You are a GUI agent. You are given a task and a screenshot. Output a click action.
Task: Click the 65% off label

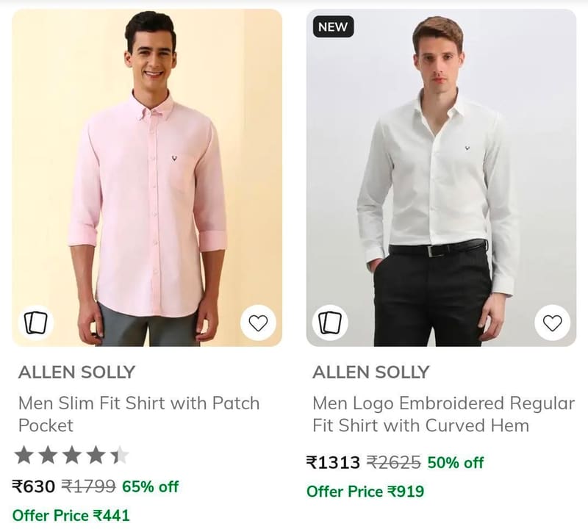pos(151,486)
